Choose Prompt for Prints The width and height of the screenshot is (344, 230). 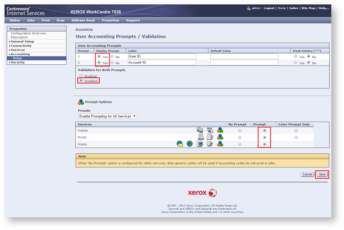(265, 137)
